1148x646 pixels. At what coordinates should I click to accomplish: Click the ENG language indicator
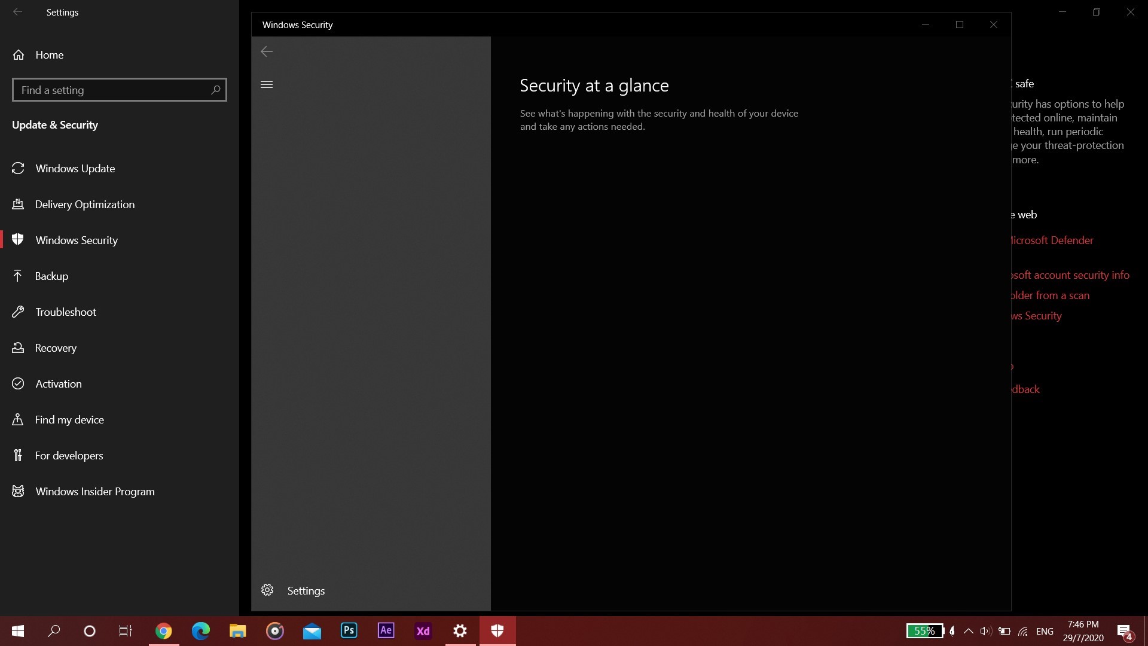tap(1045, 631)
